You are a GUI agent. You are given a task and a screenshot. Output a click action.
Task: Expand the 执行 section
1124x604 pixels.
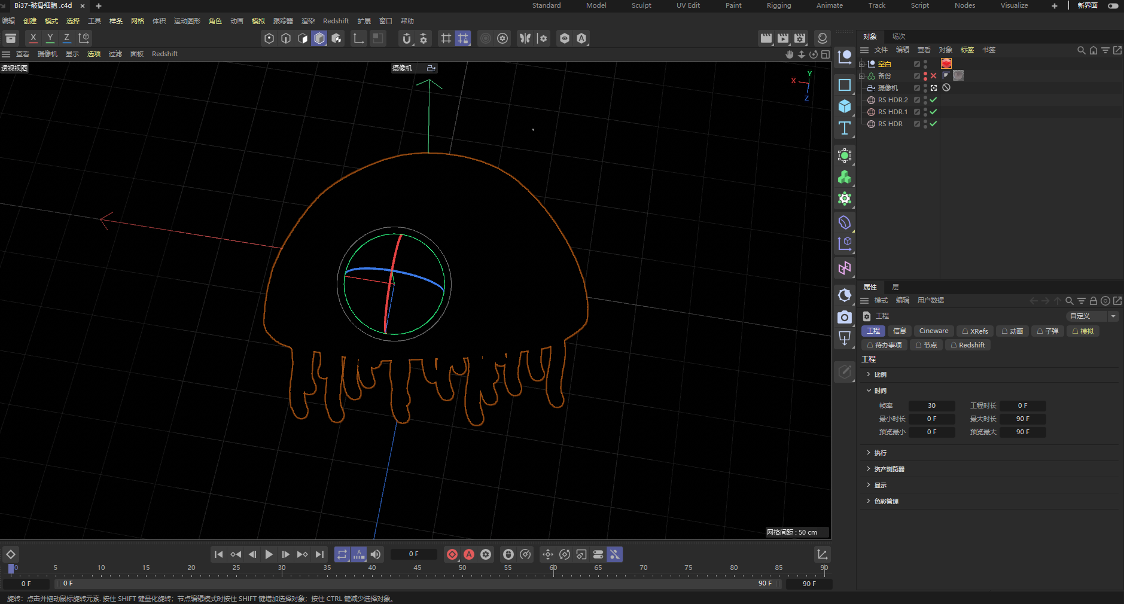pyautogui.click(x=869, y=453)
